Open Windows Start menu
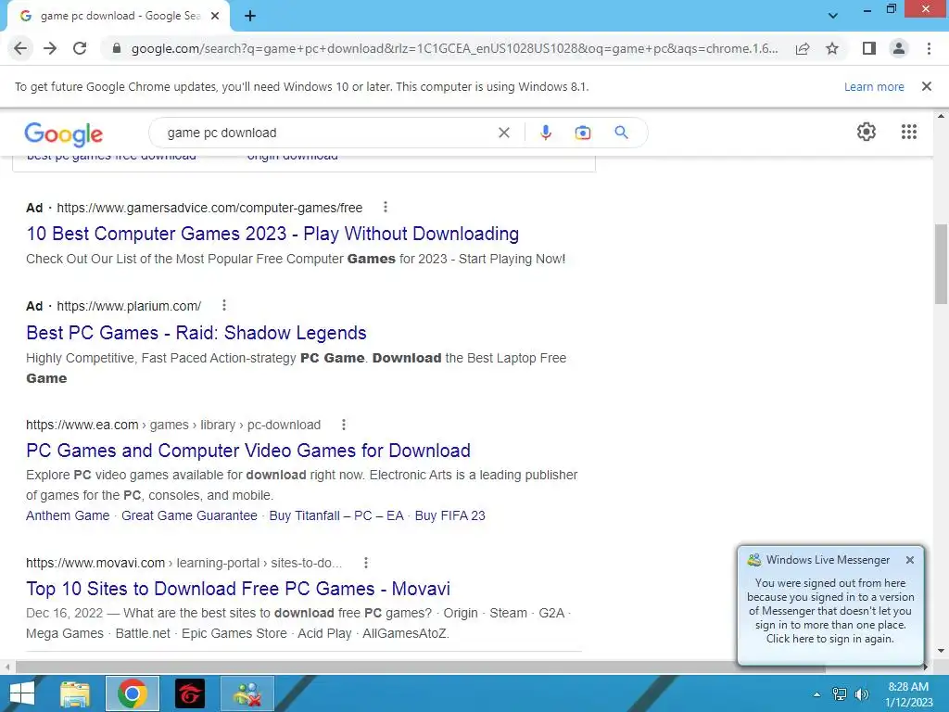The image size is (949, 712). (22, 693)
